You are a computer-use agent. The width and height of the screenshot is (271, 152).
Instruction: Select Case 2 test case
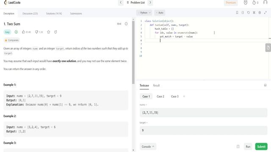pos(160,96)
